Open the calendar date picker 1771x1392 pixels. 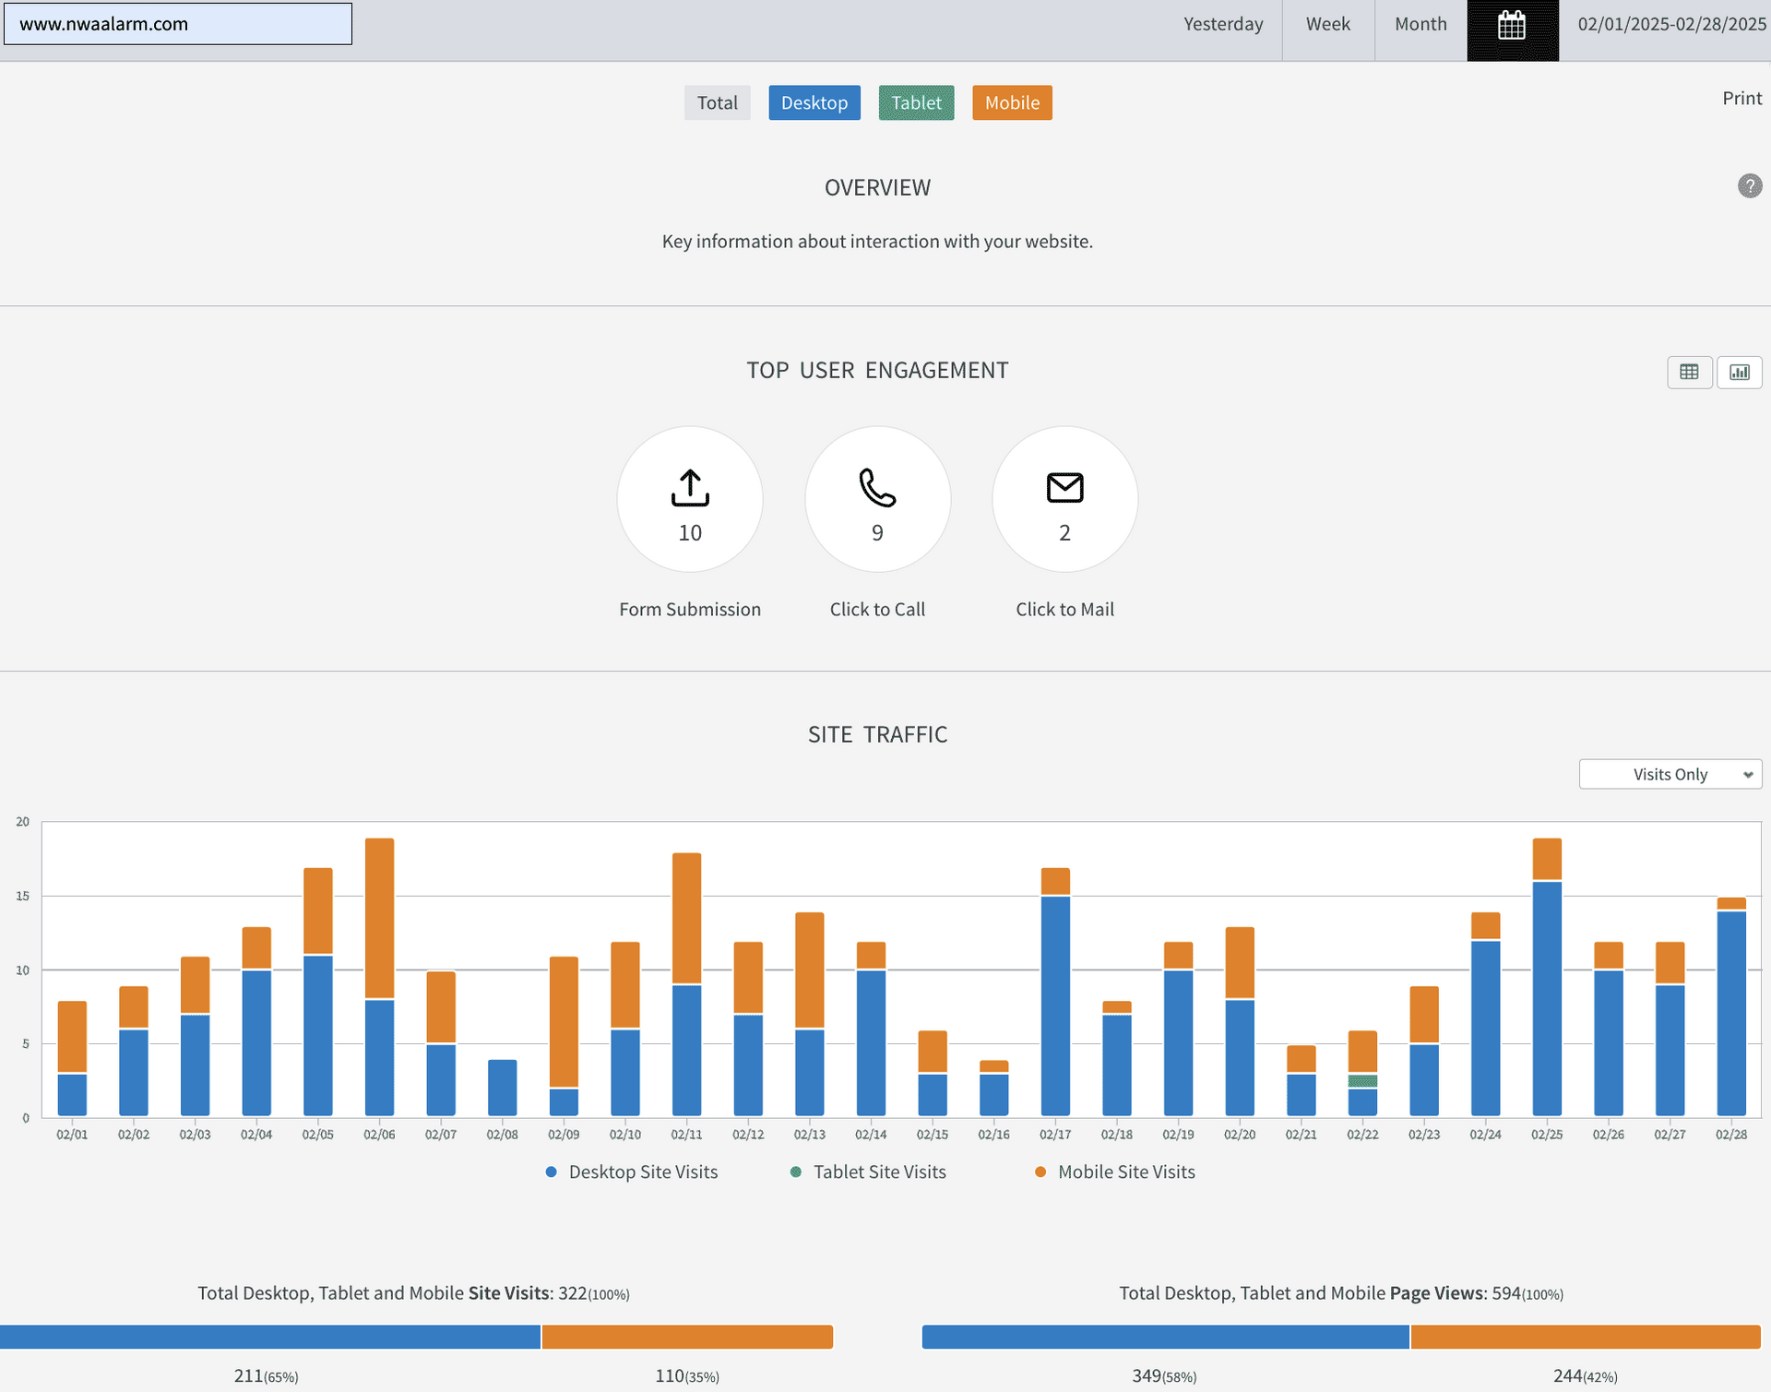(1512, 26)
